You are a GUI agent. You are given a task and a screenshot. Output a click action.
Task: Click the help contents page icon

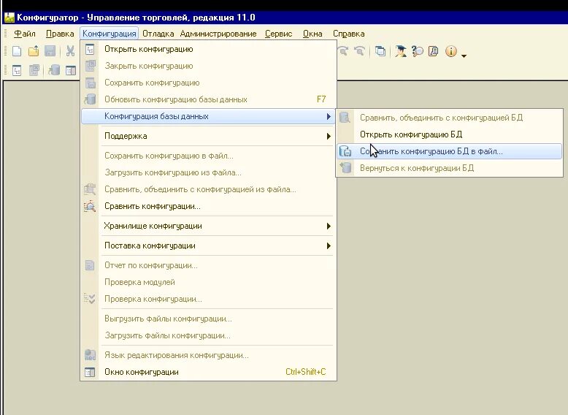point(433,51)
